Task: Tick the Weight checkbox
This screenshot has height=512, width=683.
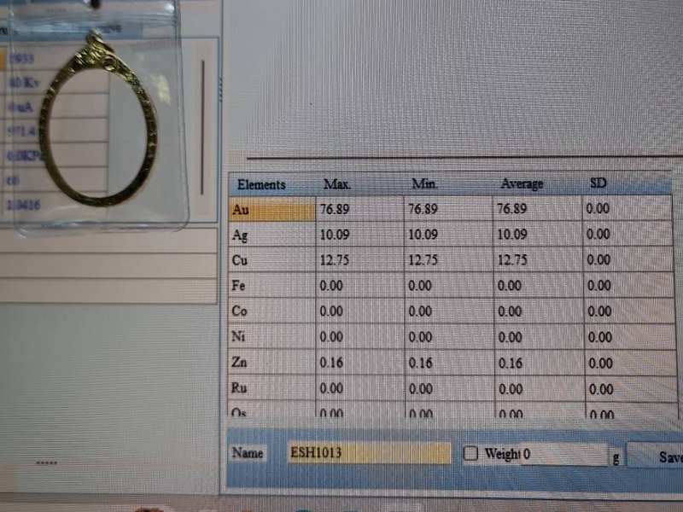Action: point(470,454)
